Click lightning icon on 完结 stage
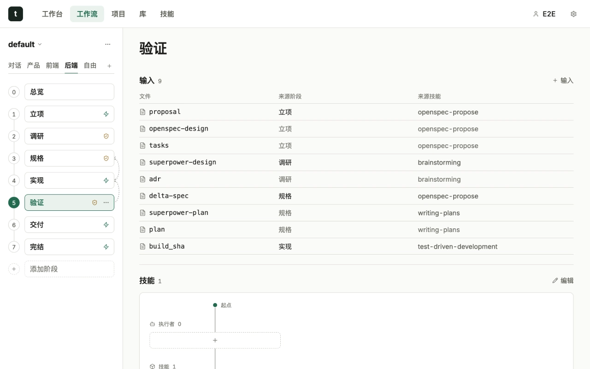This screenshot has width=590, height=369. coord(106,247)
